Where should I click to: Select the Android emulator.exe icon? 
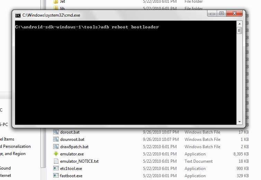[56, 154]
